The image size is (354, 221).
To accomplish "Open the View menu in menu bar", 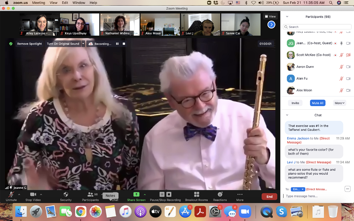I will [53, 3].
